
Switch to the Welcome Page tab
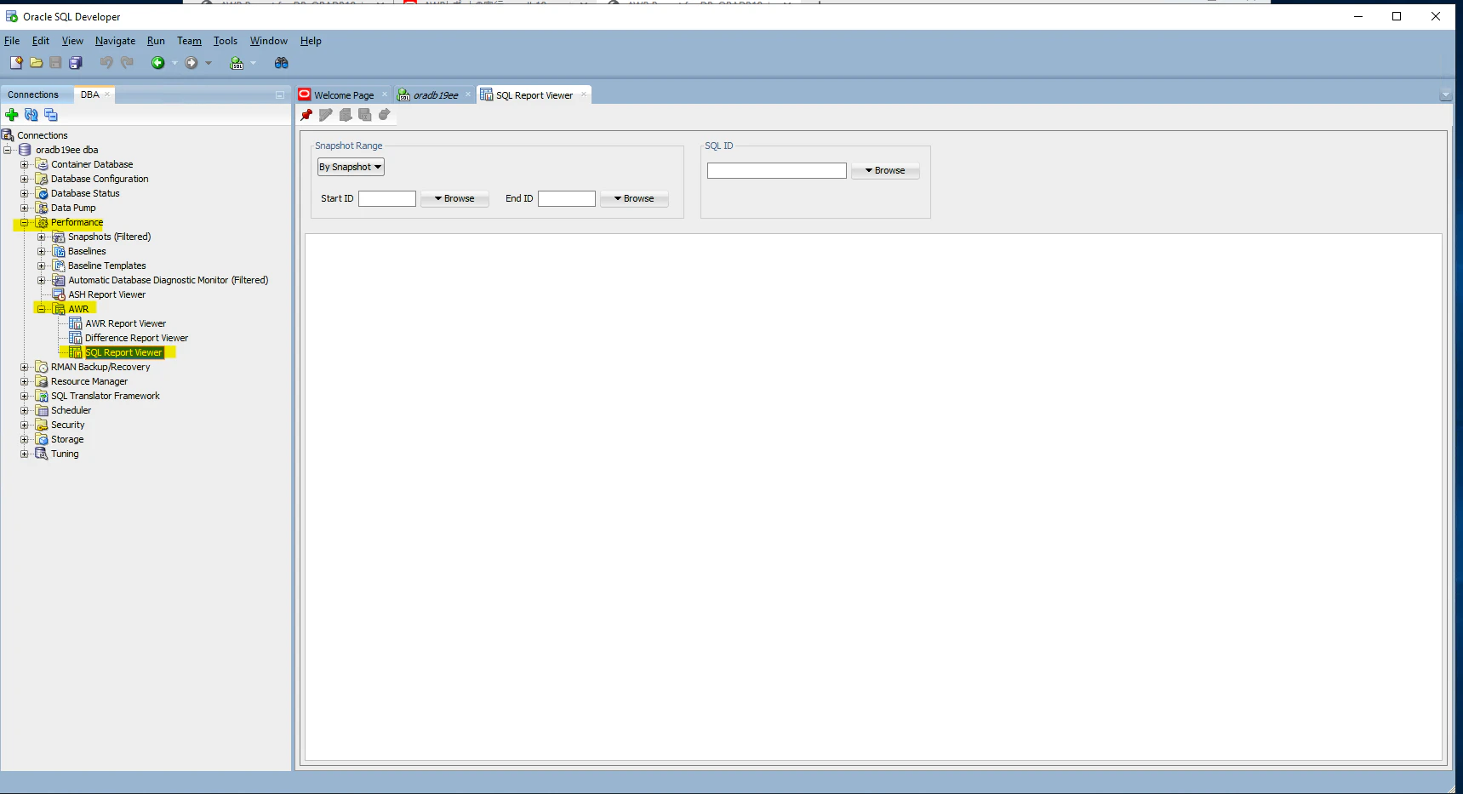[344, 95]
